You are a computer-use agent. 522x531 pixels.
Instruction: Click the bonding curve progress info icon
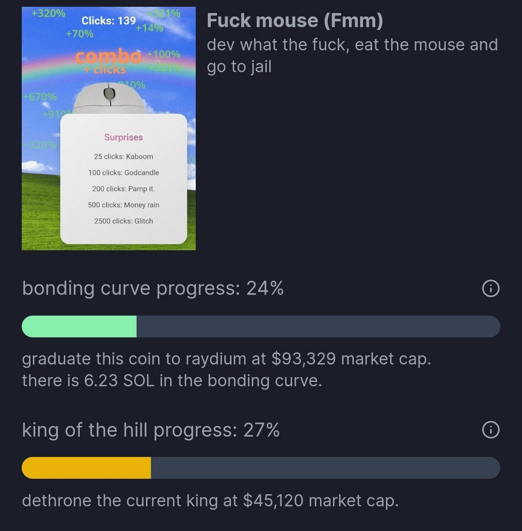[491, 289]
